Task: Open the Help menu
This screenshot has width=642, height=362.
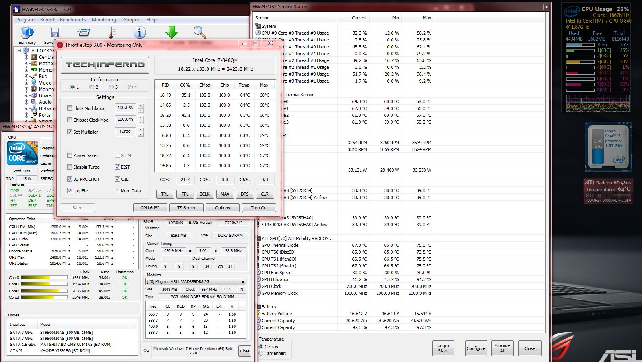Action: (x=151, y=20)
